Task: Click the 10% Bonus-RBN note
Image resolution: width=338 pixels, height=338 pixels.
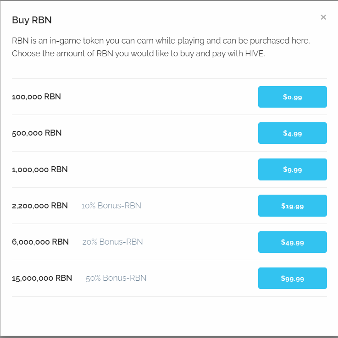Action: pyautogui.click(x=111, y=206)
